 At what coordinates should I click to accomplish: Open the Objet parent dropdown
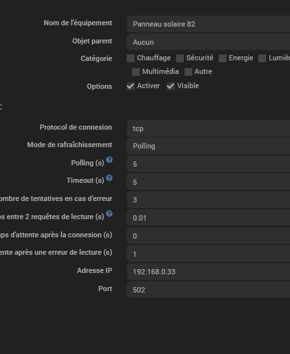(208, 42)
